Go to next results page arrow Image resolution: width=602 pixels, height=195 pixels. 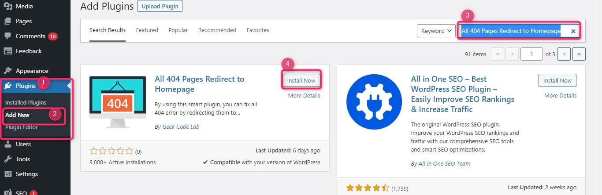564,54
